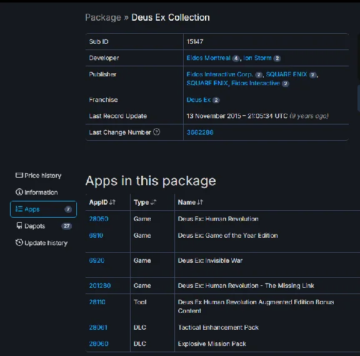Open the SQUARE ENIX, Eidos Interactive publisher link
This screenshot has width=360, height=356.
[x=233, y=83]
